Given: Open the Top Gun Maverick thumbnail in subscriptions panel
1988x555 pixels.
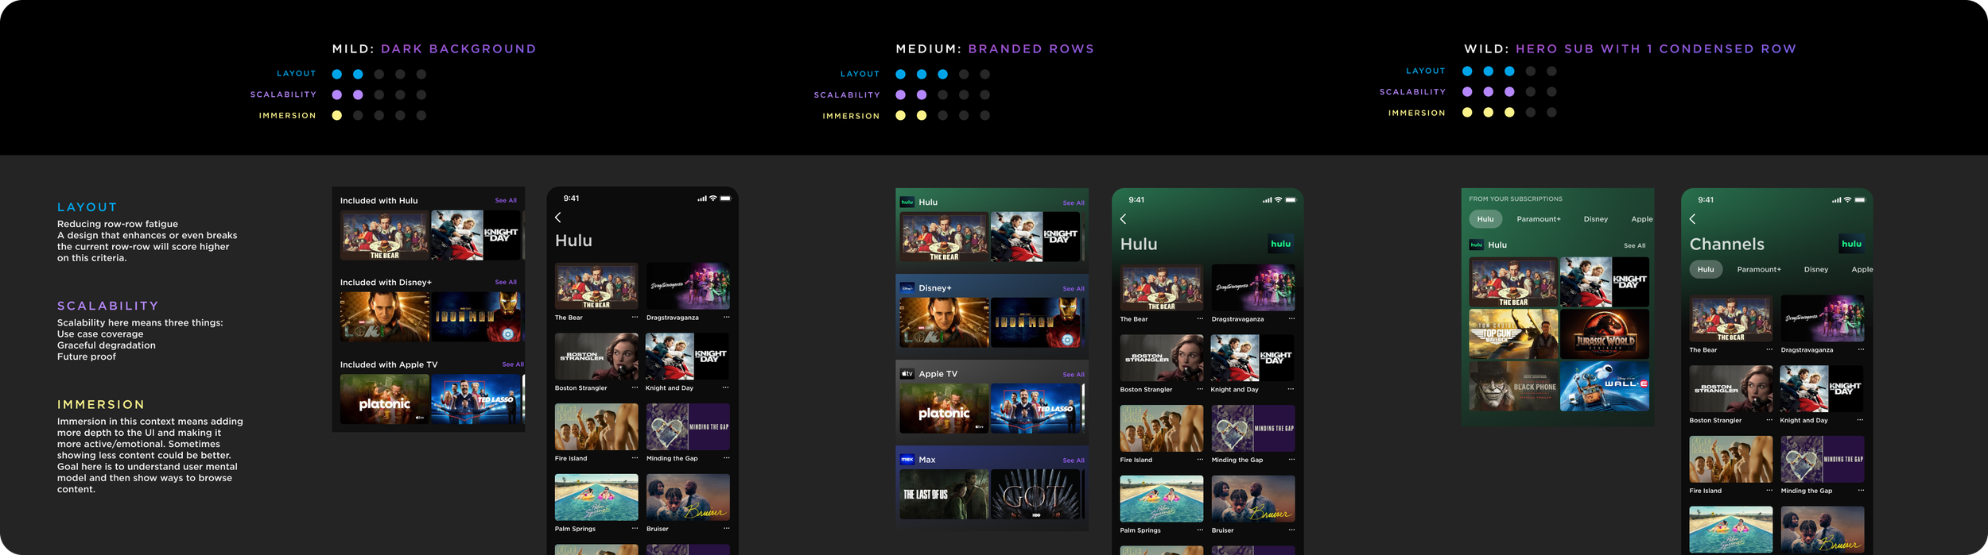Looking at the screenshot, I should pyautogui.click(x=1513, y=334).
